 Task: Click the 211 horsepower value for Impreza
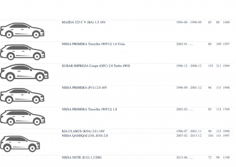coord(219,66)
